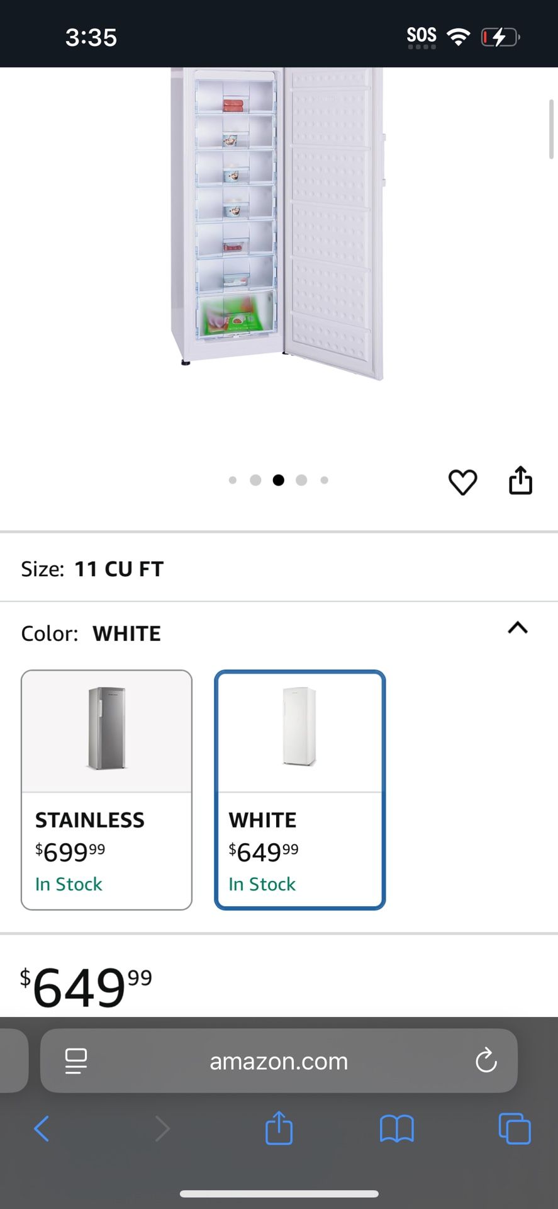Open Safari bookmarks

click(x=396, y=1128)
